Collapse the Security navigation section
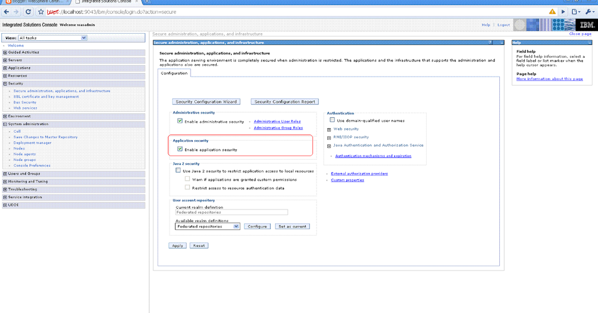 click(5, 83)
